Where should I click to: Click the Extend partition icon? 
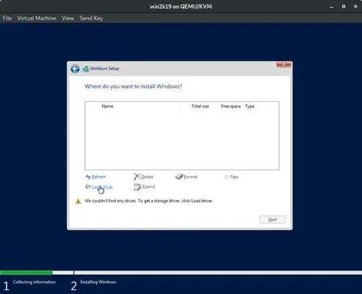137,187
